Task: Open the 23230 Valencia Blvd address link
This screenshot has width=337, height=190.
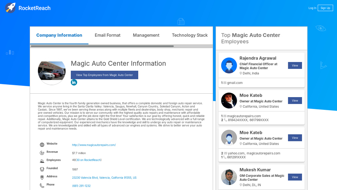Action: [x=104, y=178]
